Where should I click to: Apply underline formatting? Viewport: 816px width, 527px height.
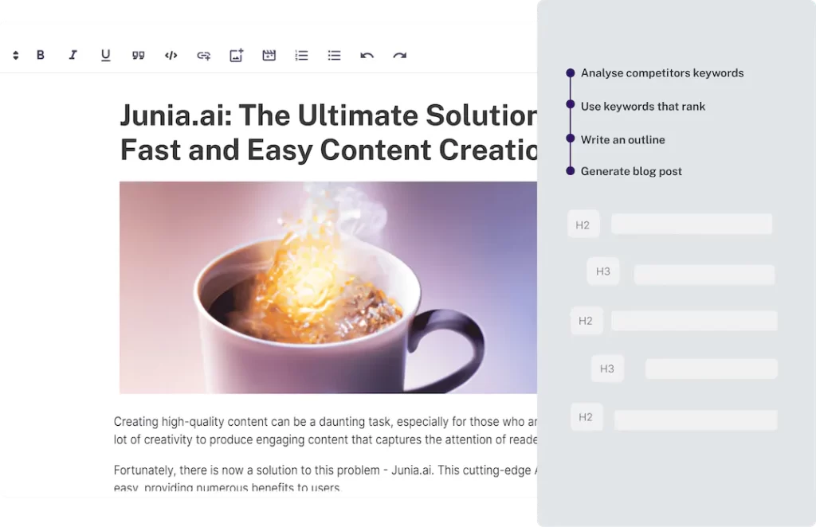[x=106, y=55]
